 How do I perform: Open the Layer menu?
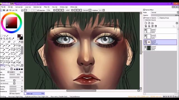tap(28, 7)
